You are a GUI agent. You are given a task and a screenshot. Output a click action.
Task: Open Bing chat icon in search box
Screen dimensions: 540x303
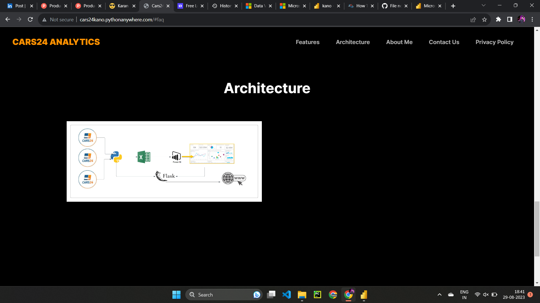point(256,295)
